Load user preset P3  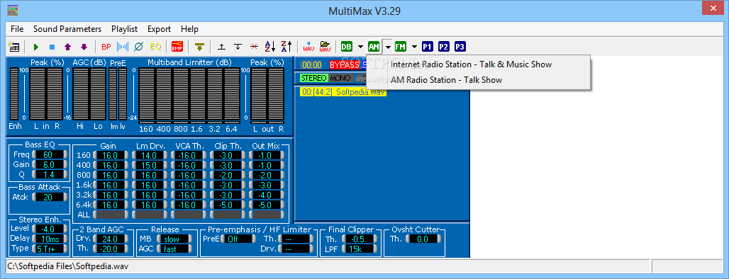460,47
